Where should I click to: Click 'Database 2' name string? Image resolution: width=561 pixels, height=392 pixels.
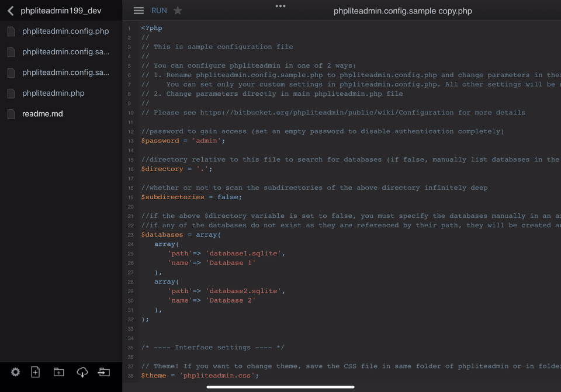coord(231,300)
